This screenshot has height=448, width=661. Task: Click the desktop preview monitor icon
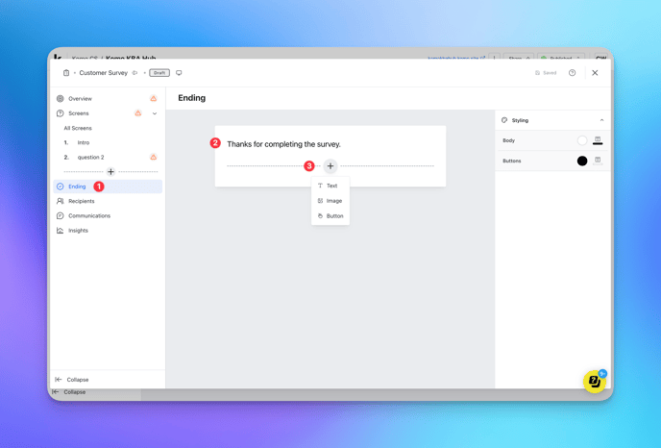[179, 73]
